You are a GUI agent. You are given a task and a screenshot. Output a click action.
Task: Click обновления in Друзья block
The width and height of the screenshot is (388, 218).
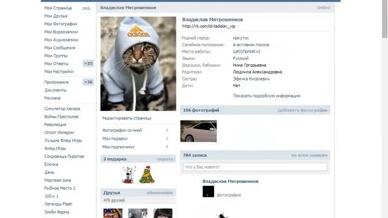pos(159,193)
